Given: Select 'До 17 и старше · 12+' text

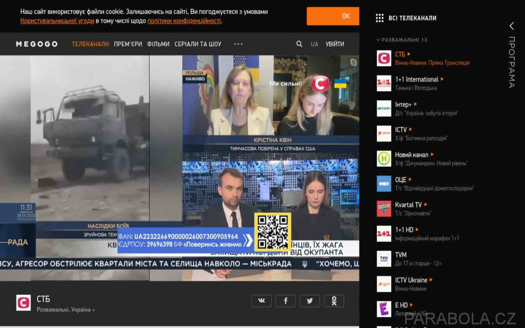Looking at the screenshot, I should (x=418, y=263).
